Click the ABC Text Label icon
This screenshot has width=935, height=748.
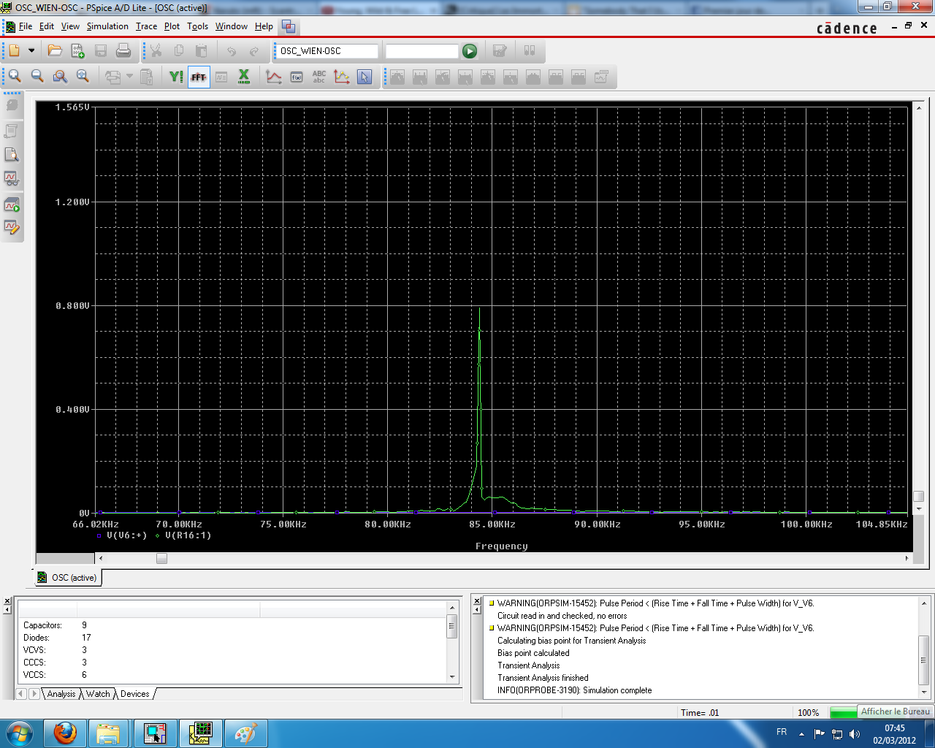coord(319,76)
